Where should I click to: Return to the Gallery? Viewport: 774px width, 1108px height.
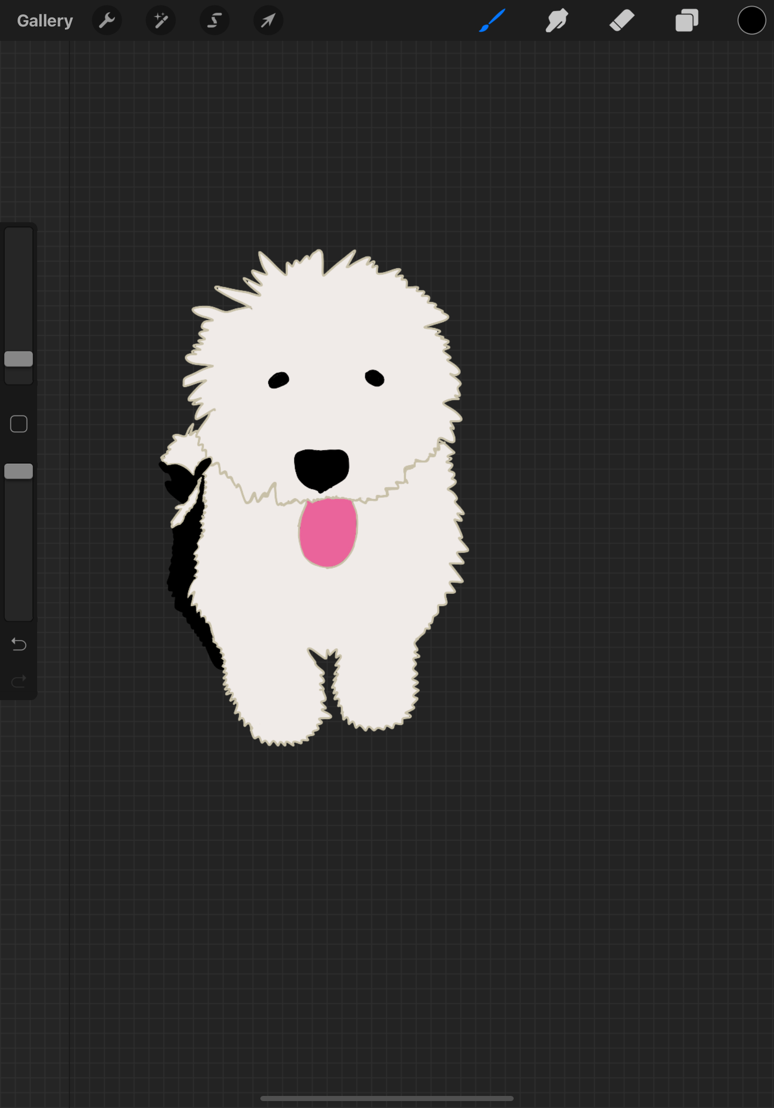[44, 21]
